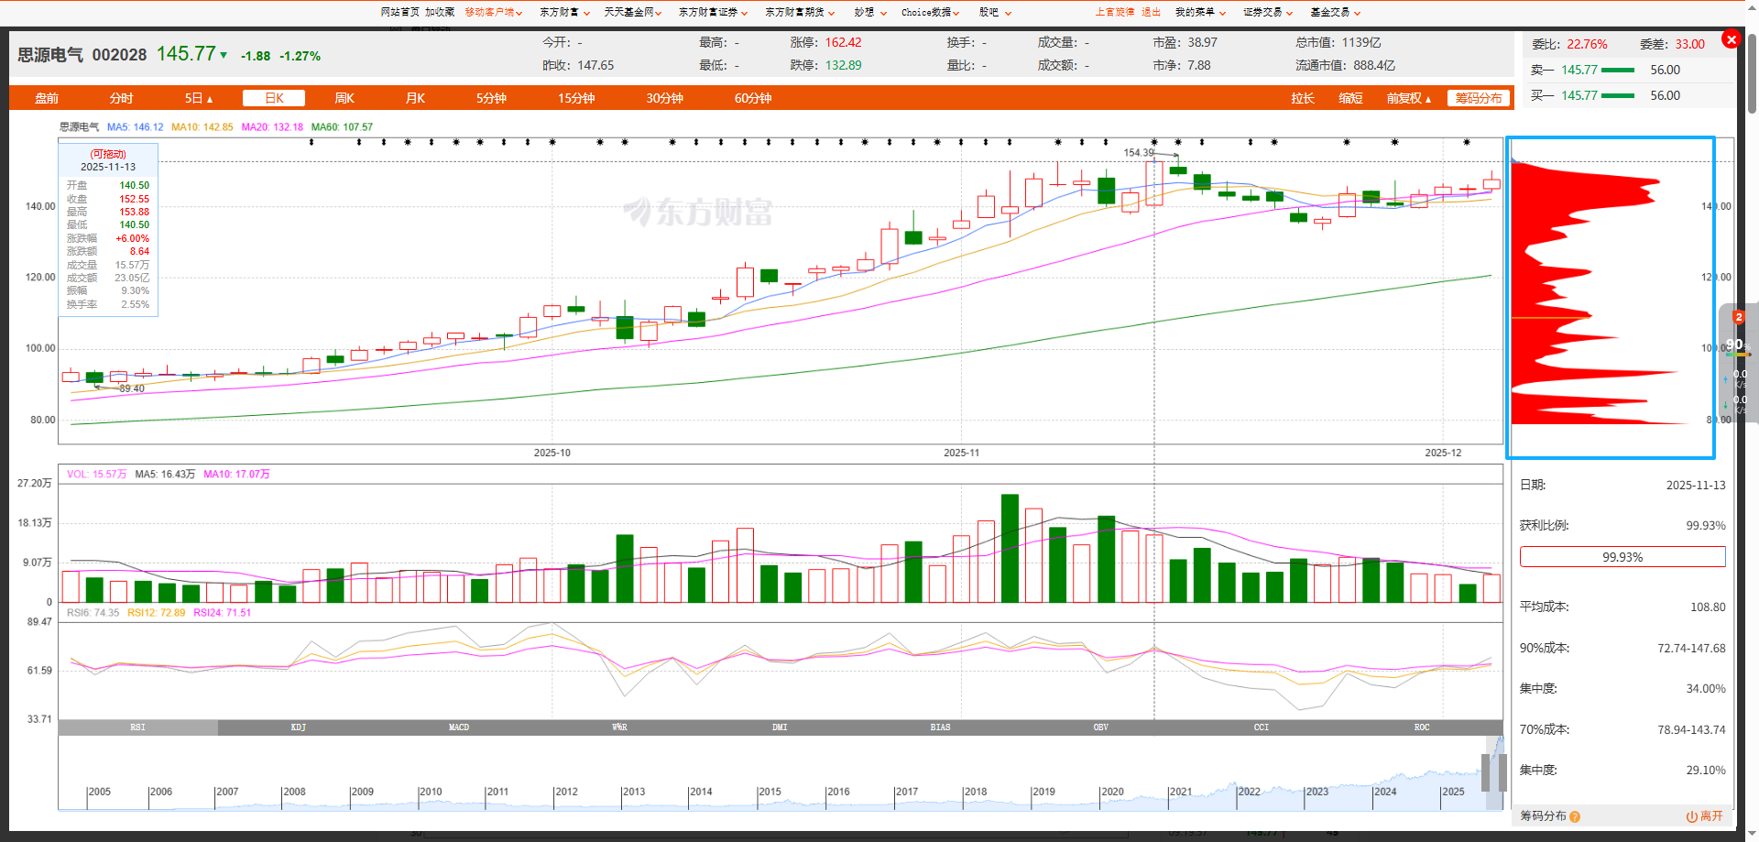Switch to the 分时 intraday tab

coord(121,98)
